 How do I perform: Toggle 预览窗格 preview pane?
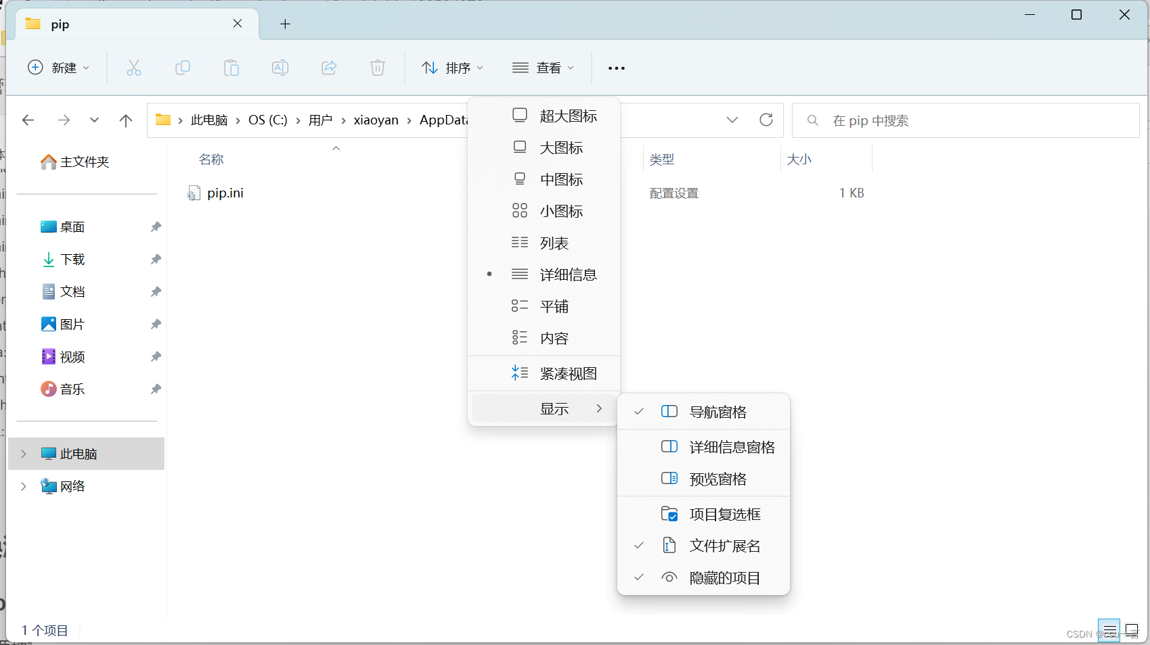pos(704,479)
